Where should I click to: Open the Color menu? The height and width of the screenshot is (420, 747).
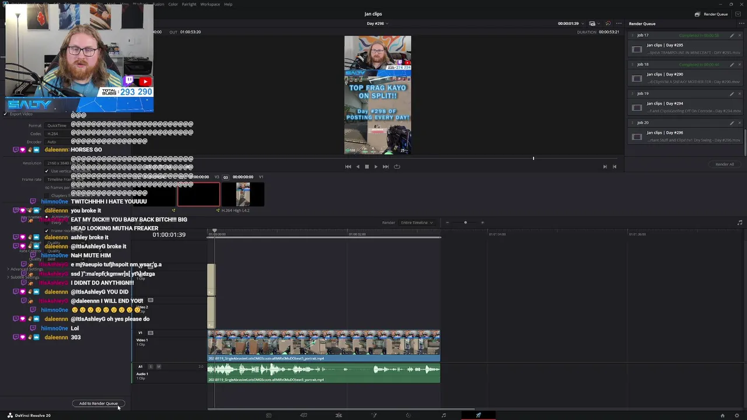pos(173,4)
